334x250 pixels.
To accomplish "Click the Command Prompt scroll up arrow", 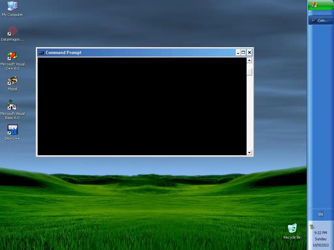I will tap(249, 60).
